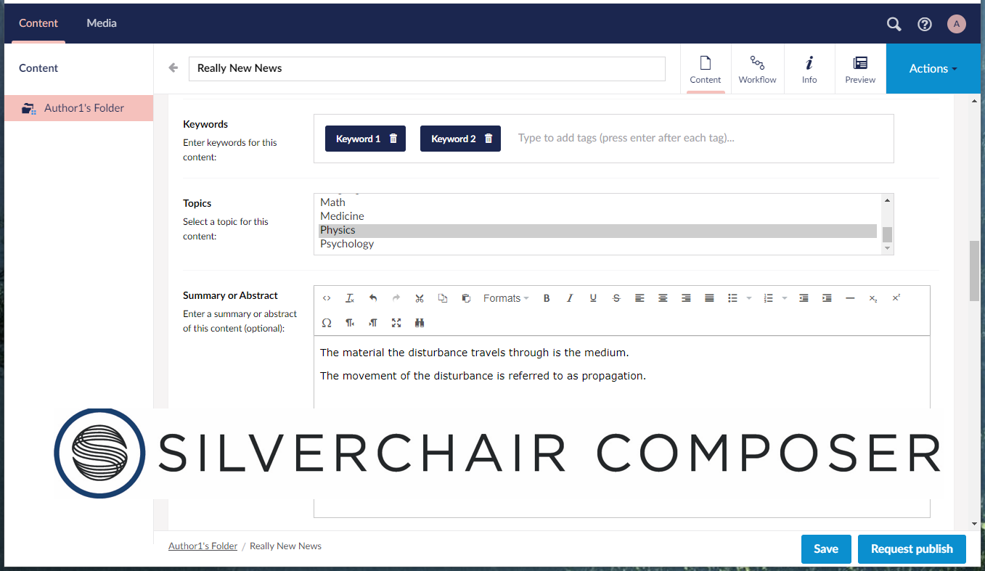Open the Actions dropdown menu
The height and width of the screenshot is (571, 985).
(933, 68)
